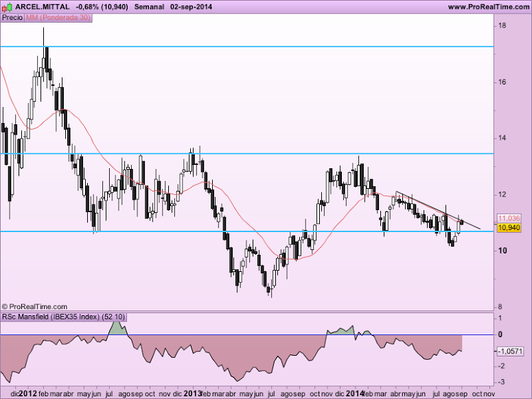Click the 8 price axis label
The width and height of the screenshot is (532, 399).
click(x=500, y=307)
